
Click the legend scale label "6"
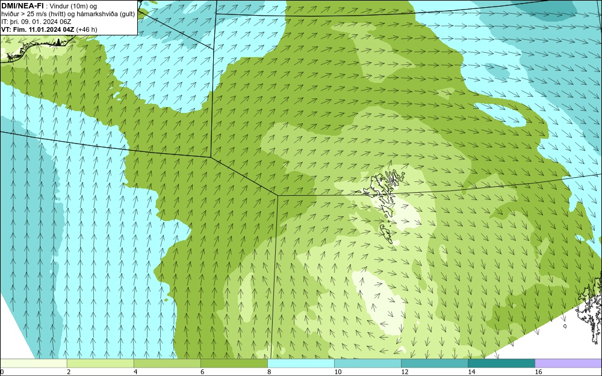(x=202, y=372)
